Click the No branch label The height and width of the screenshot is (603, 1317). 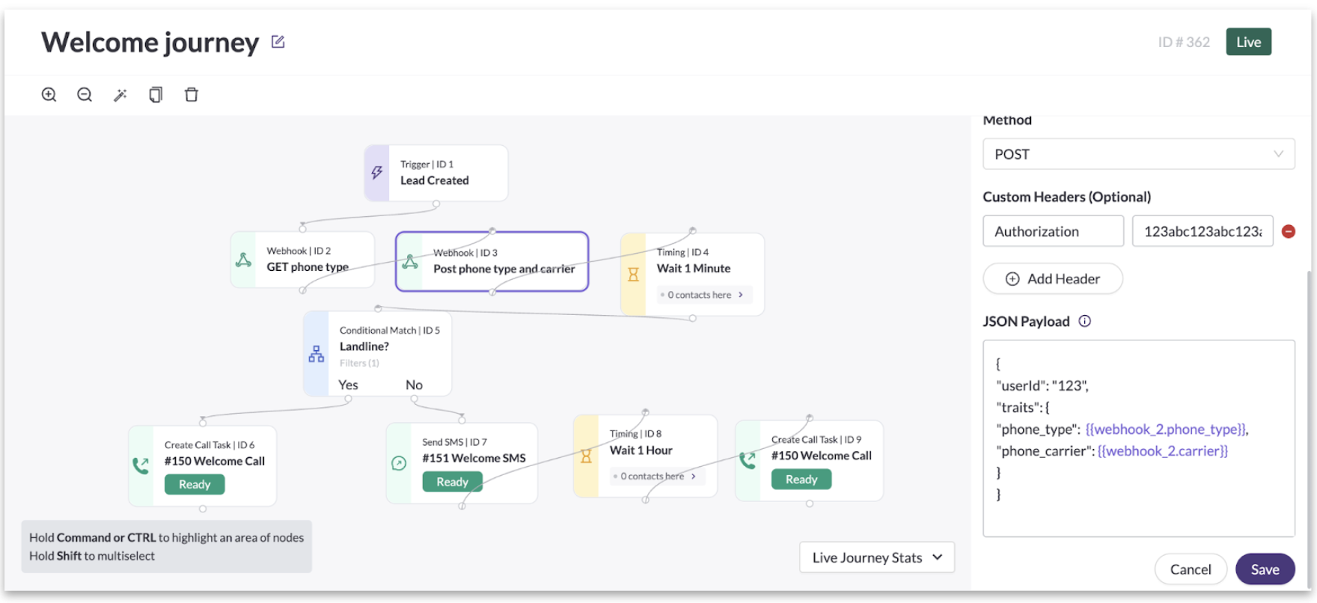point(414,385)
